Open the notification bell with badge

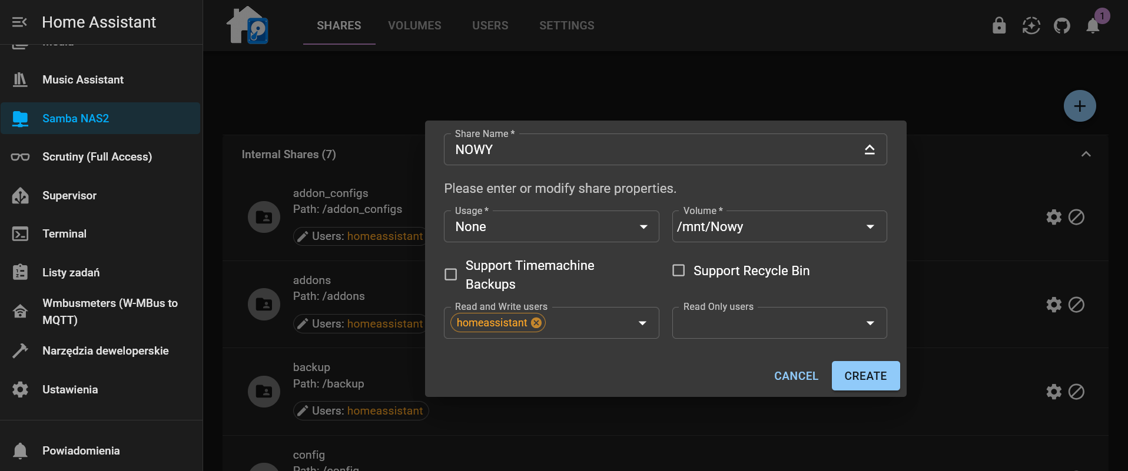click(1093, 25)
